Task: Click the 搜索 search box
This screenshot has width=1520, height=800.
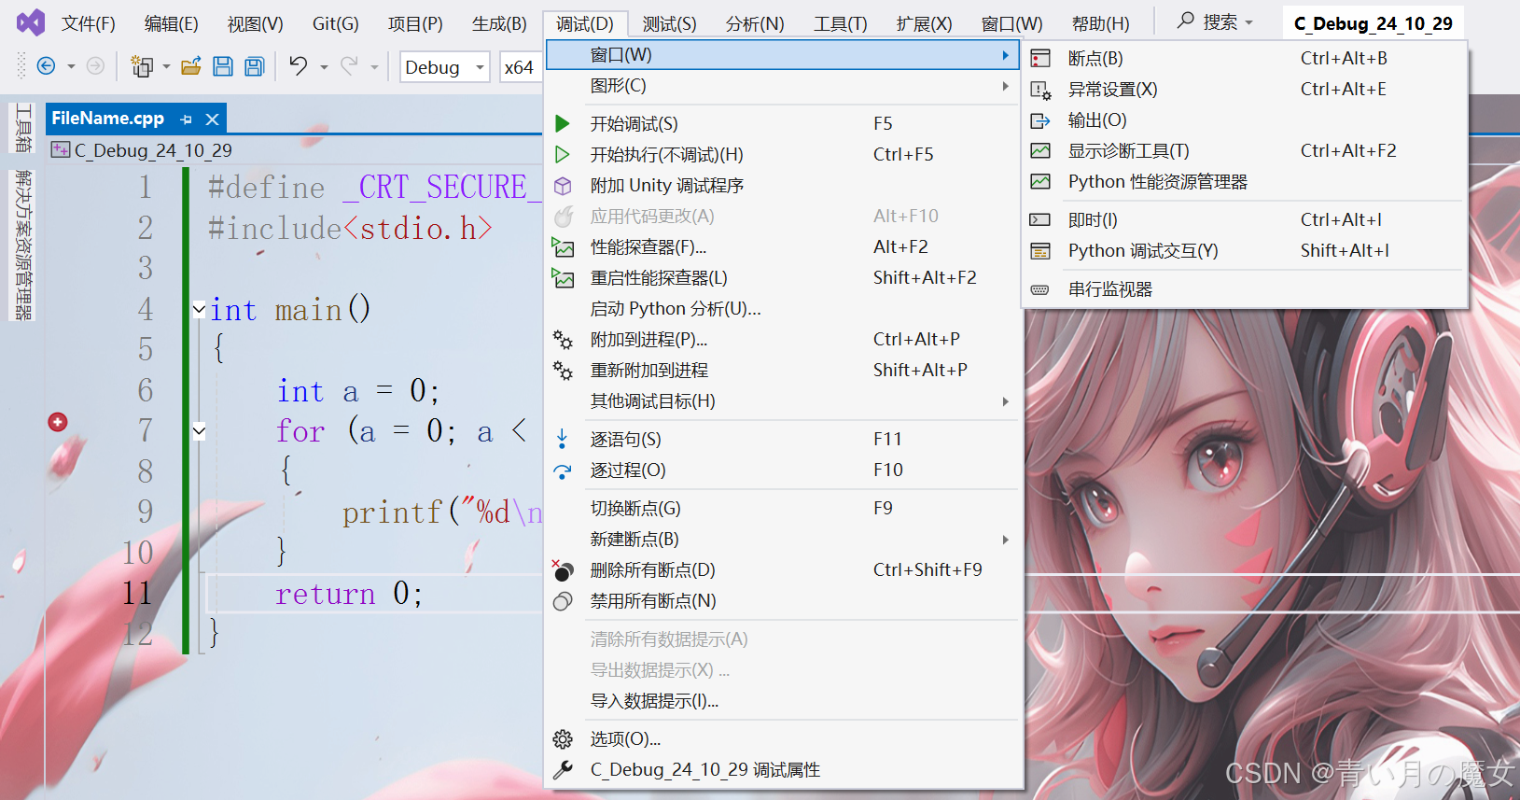Action: pyautogui.click(x=1216, y=22)
